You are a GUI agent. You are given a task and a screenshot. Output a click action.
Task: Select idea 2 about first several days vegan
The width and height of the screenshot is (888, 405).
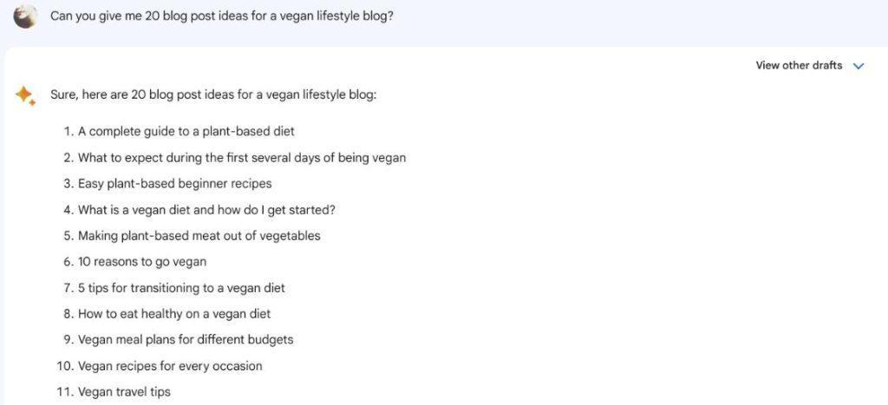(241, 158)
